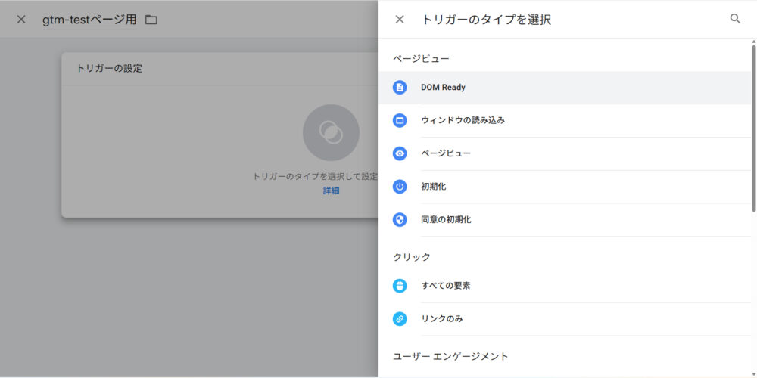Click the ウィンドウの読み込み window icon
This screenshot has width=757, height=378.
pyautogui.click(x=400, y=120)
